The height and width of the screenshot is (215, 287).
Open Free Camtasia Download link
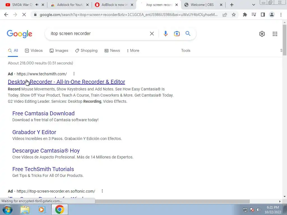[43, 113]
